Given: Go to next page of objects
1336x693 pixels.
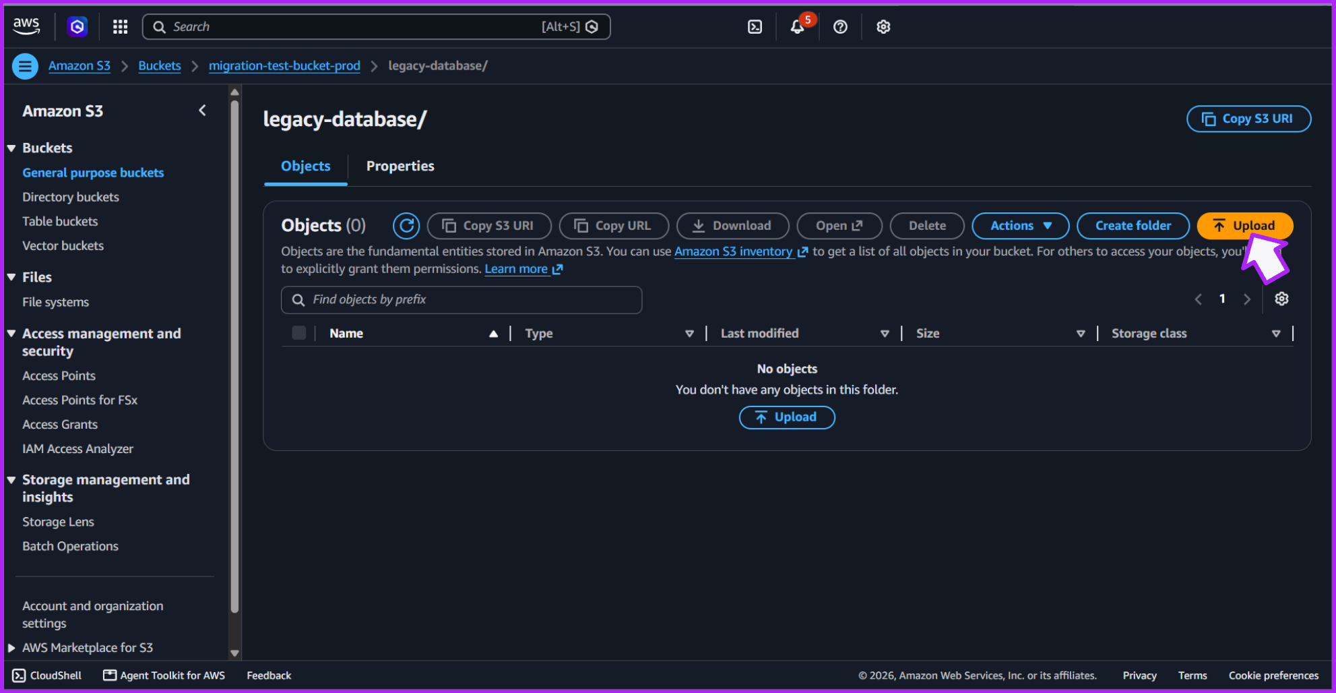Looking at the screenshot, I should [x=1247, y=299].
